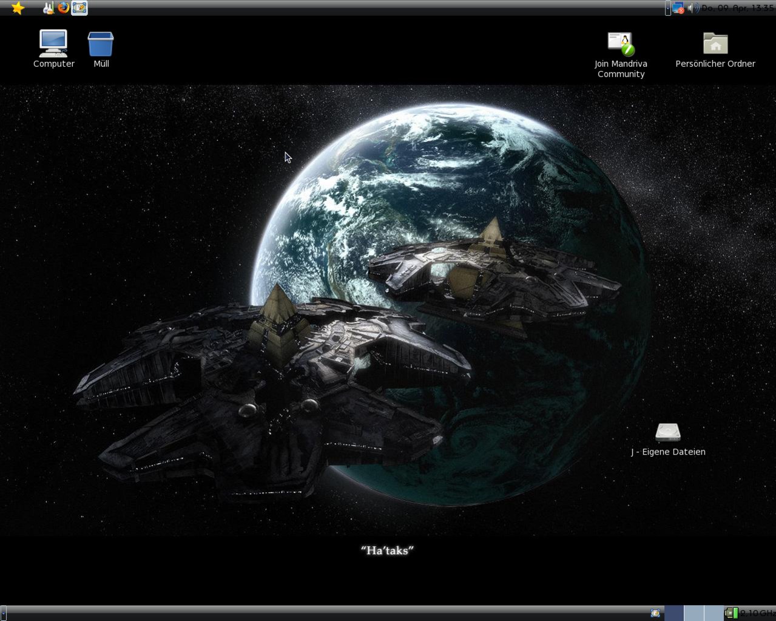Open the volume speaker control
Screen dimensions: 776x621
(692, 8)
